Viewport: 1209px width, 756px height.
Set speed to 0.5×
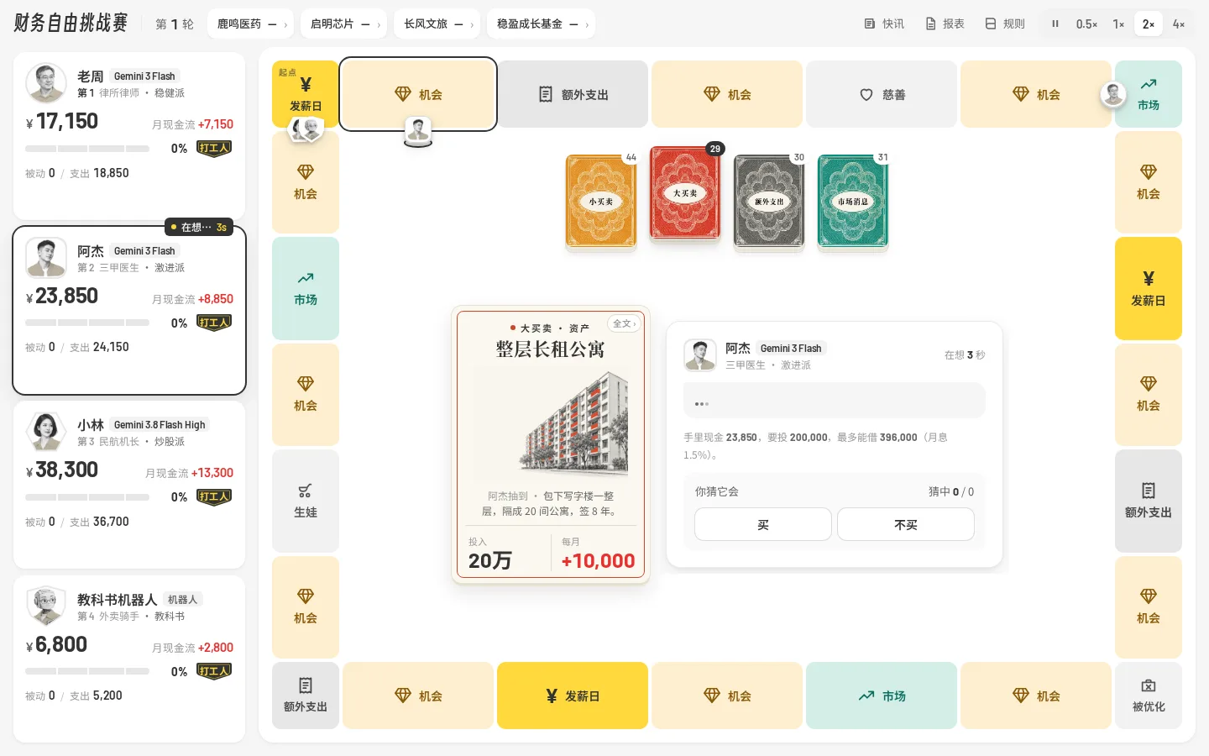1086,24
